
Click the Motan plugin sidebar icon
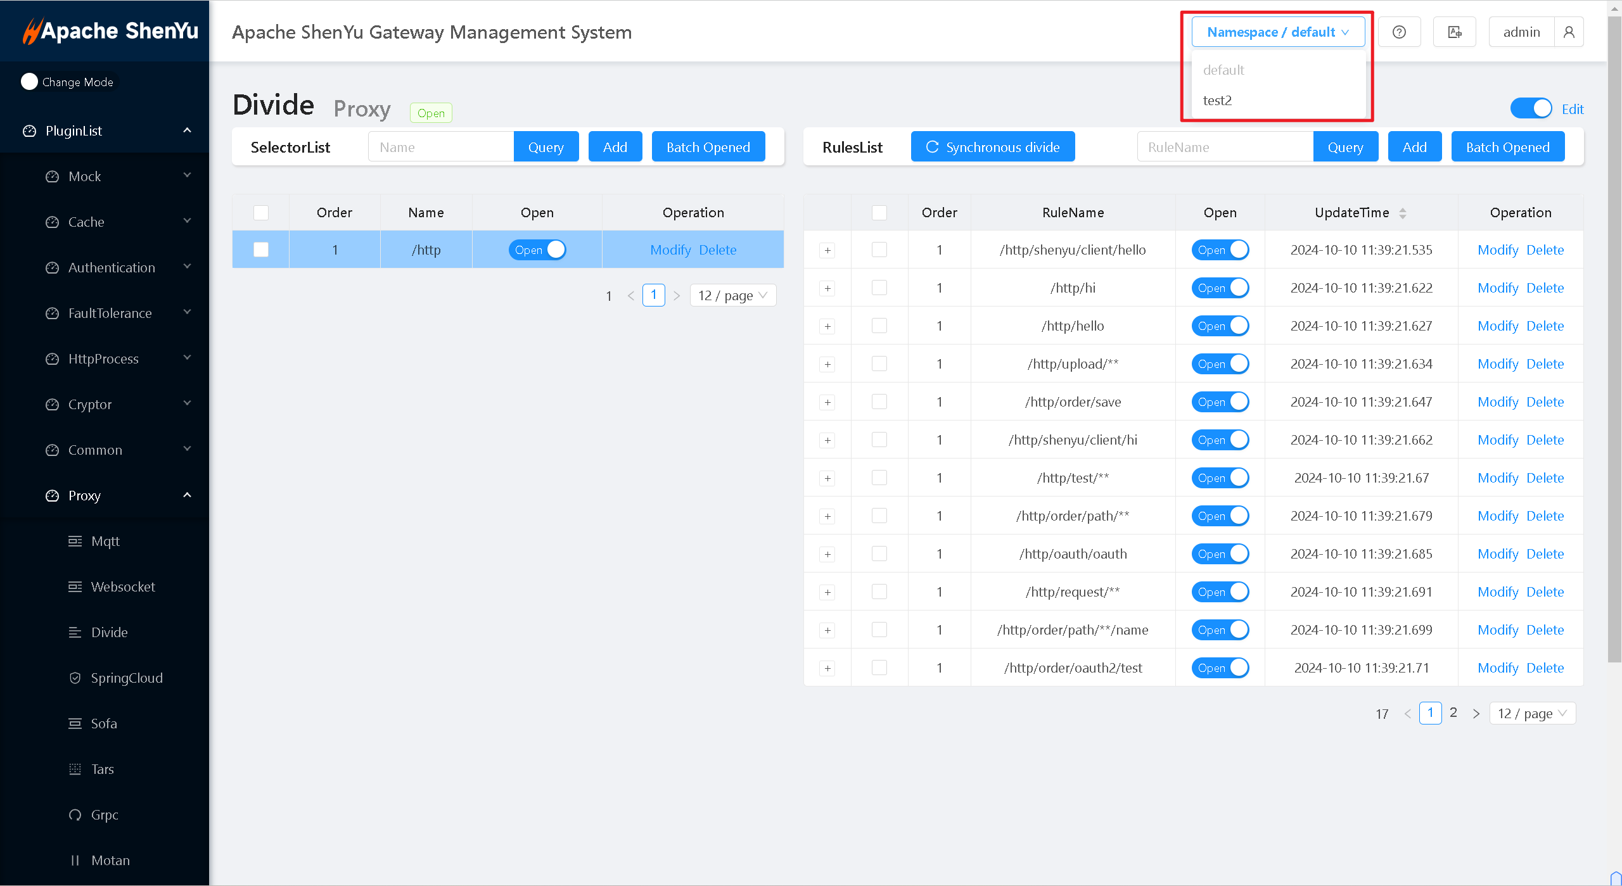pyautogui.click(x=75, y=861)
